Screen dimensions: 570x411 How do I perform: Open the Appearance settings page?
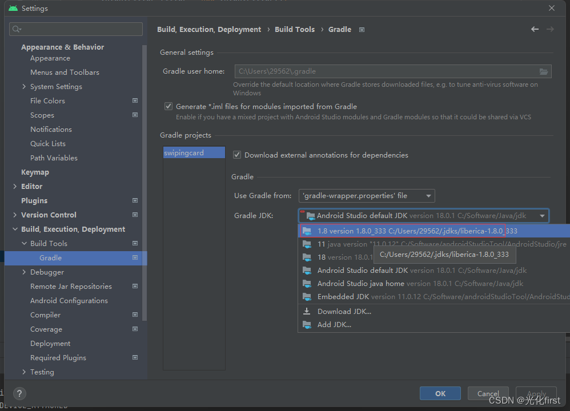[x=50, y=58]
